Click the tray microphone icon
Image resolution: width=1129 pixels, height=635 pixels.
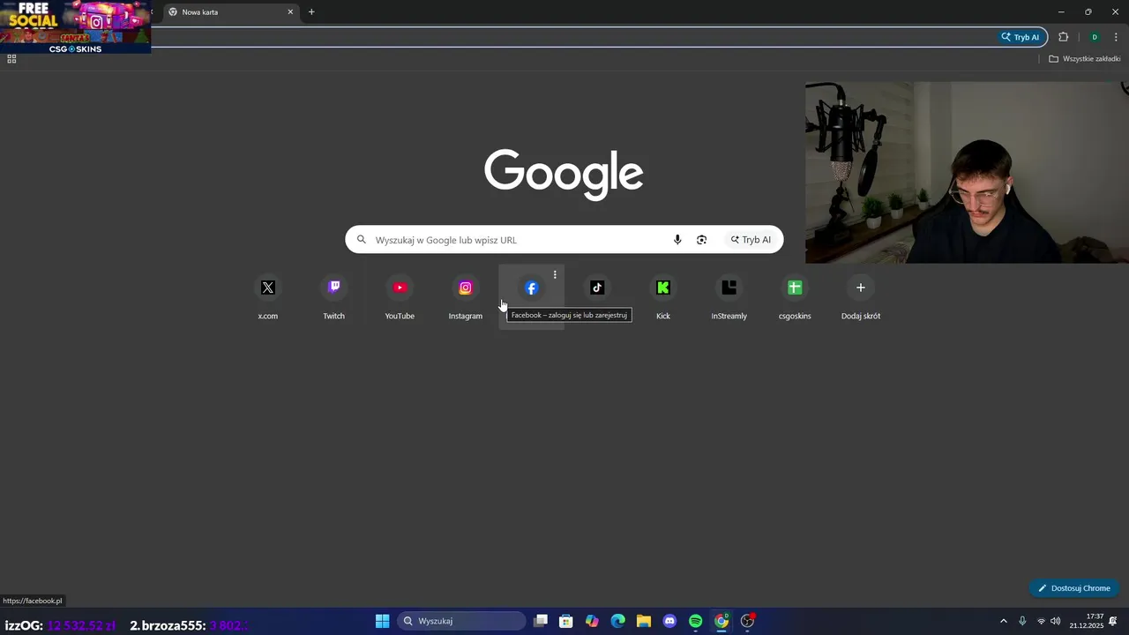(x=1022, y=621)
